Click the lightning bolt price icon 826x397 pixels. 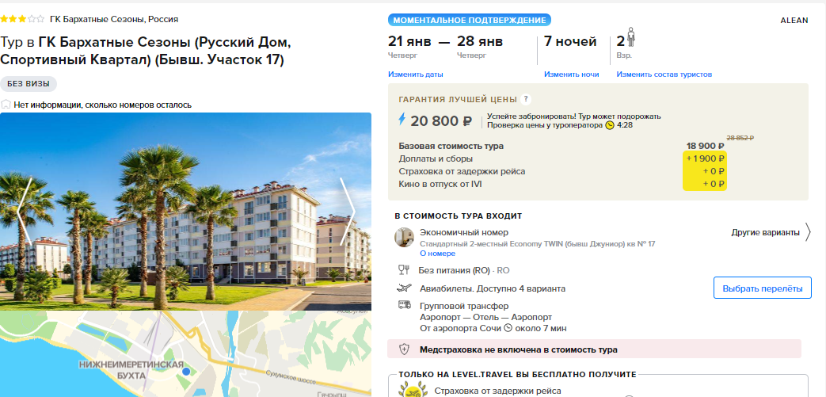click(x=402, y=120)
